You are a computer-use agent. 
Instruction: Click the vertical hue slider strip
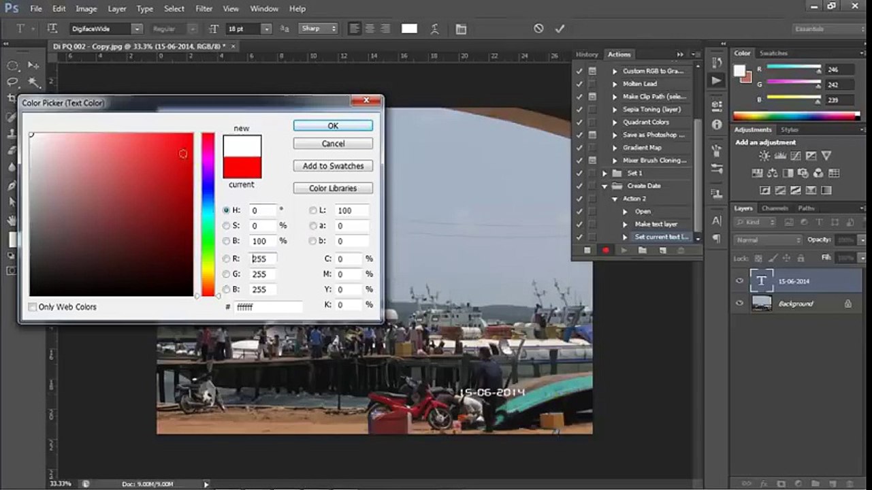[208, 214]
